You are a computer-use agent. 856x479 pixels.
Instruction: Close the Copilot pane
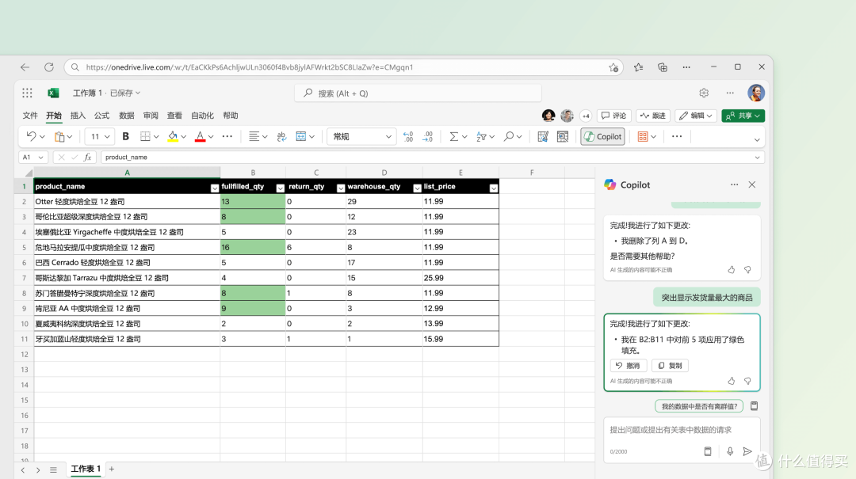tap(751, 185)
